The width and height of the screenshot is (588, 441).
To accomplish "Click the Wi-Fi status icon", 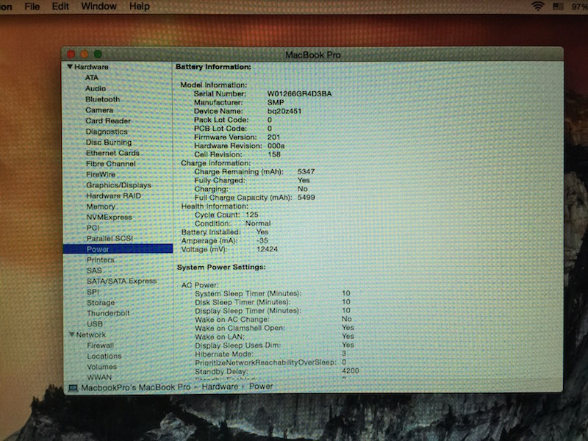I will (537, 6).
